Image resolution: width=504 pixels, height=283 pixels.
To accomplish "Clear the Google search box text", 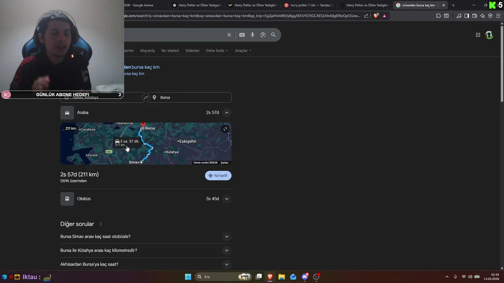I will click(229, 35).
